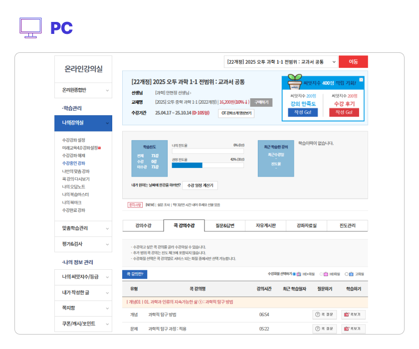Screen dimensions: 419x349
Task: Click 콕 질문 for 과학적 탐구 방법
Action: click(325, 315)
